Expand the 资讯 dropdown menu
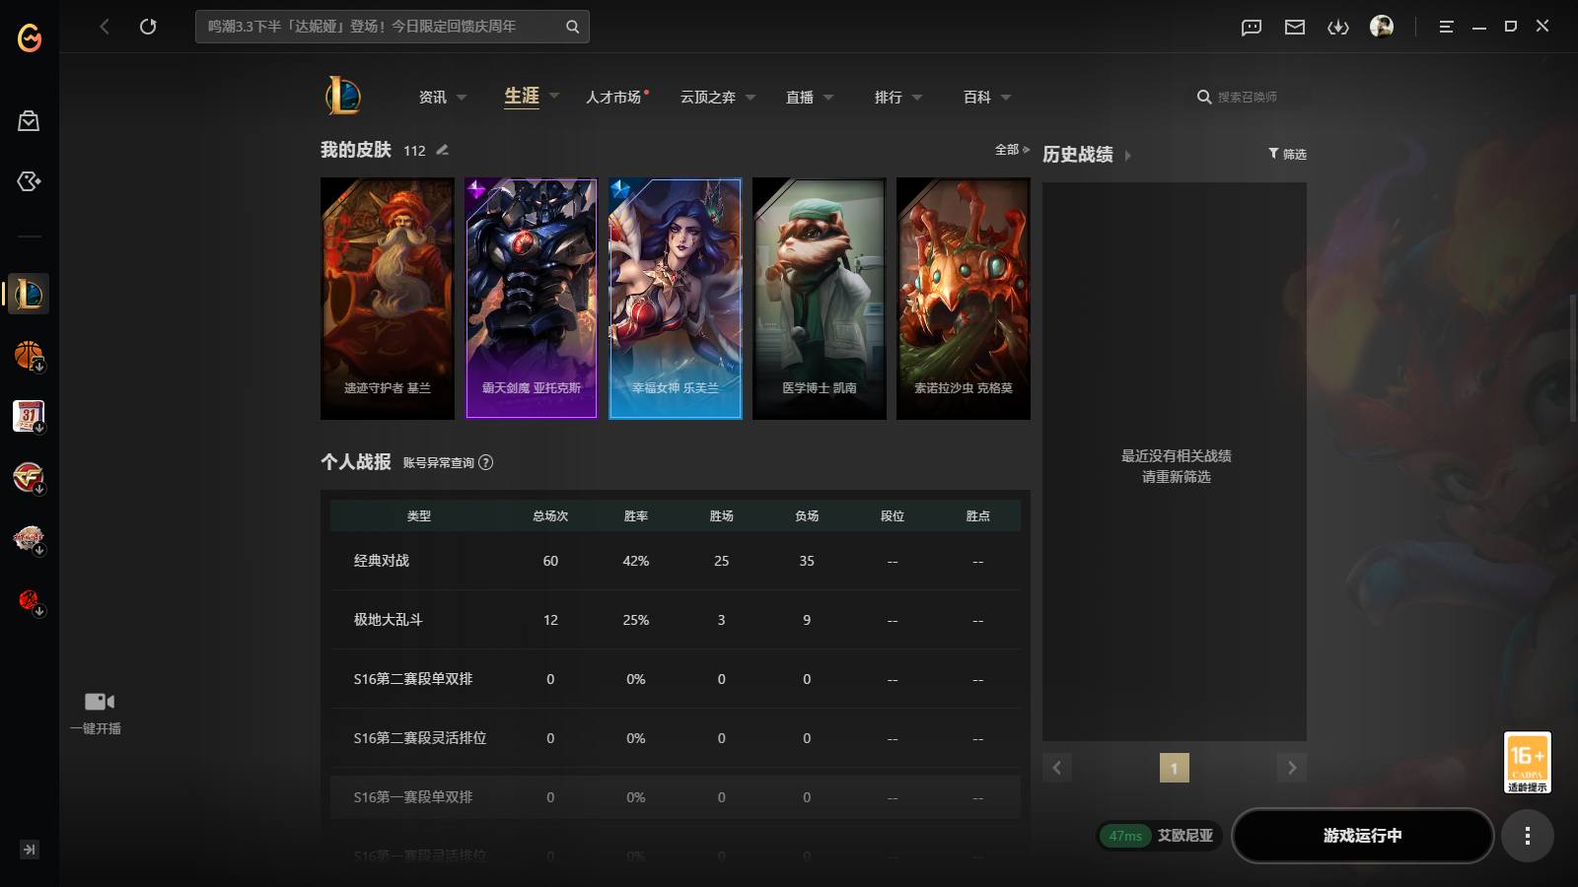Image resolution: width=1578 pixels, height=887 pixels. (462, 98)
